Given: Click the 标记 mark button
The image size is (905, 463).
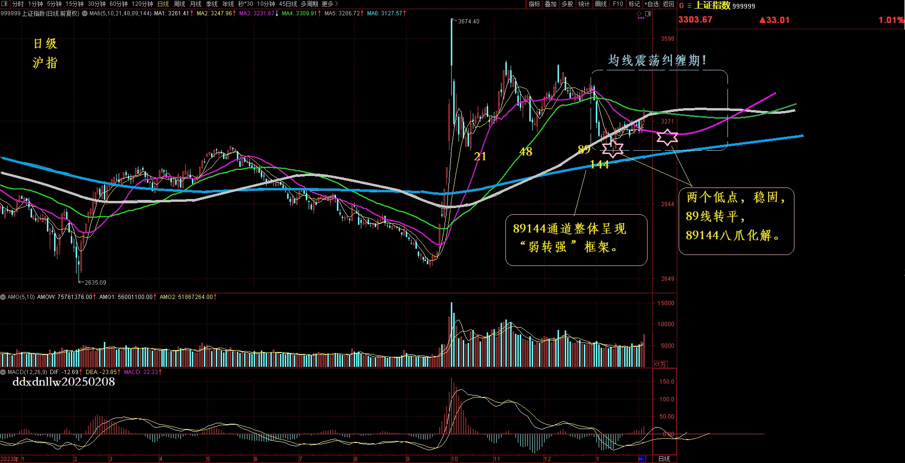Looking at the screenshot, I should (x=634, y=4).
